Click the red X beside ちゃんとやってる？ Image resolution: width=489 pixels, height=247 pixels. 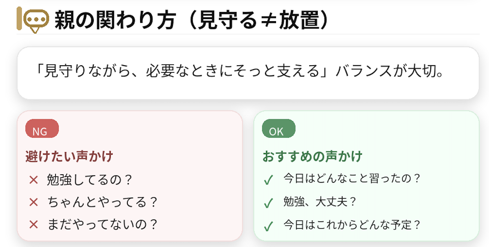(34, 202)
